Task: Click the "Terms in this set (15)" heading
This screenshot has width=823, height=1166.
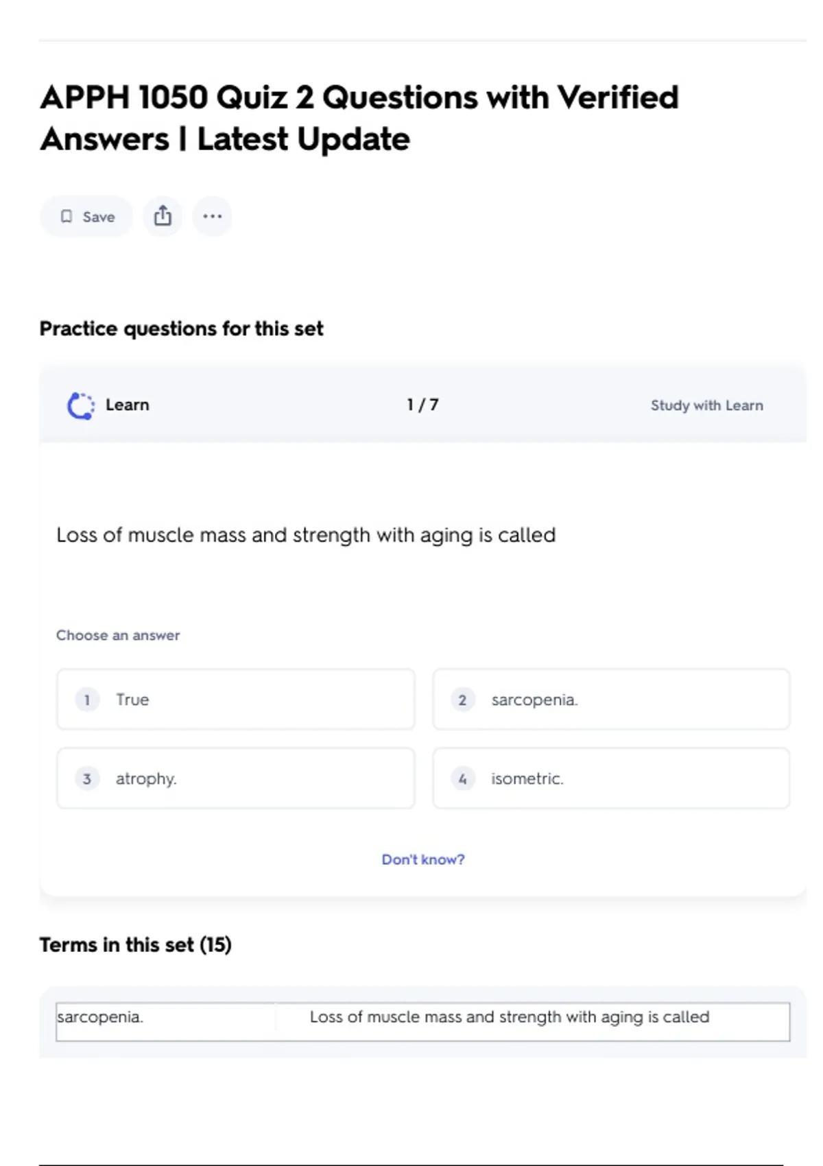Action: (135, 944)
